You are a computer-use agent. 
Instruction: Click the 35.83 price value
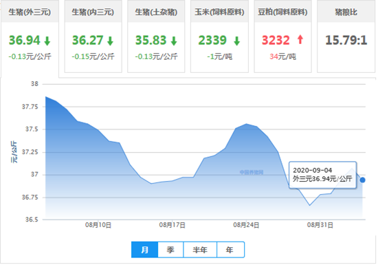[151, 41]
